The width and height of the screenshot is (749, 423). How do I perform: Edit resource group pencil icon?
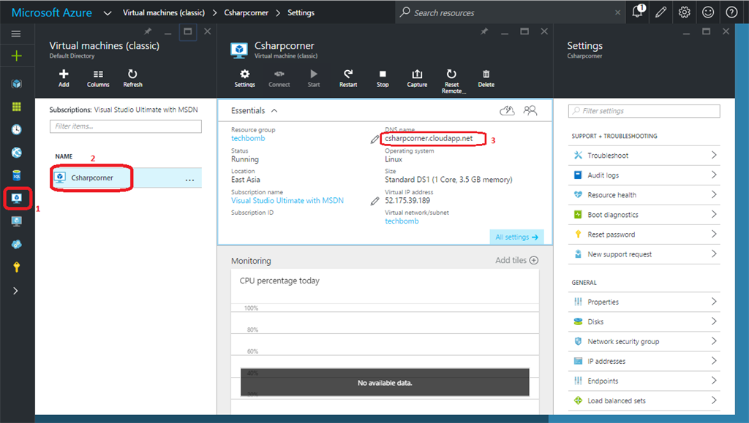click(375, 140)
